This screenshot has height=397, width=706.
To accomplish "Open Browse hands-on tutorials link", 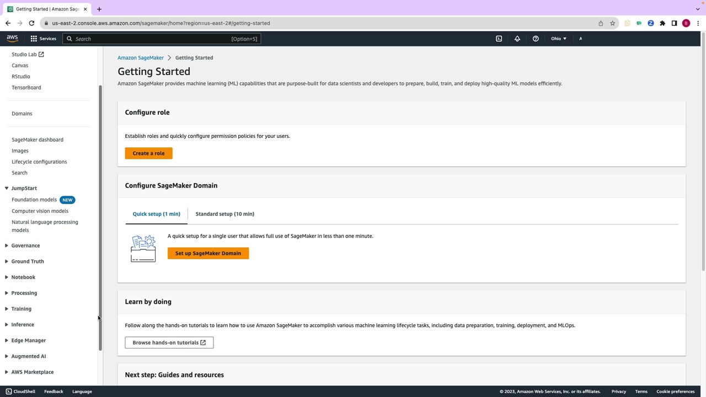I will (169, 342).
